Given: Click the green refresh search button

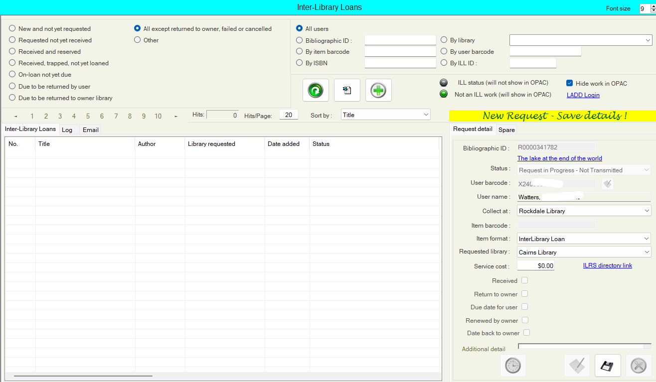Looking at the screenshot, I should pyautogui.click(x=316, y=90).
